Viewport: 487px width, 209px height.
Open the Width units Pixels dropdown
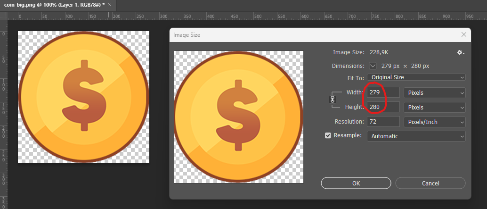tap(434, 93)
